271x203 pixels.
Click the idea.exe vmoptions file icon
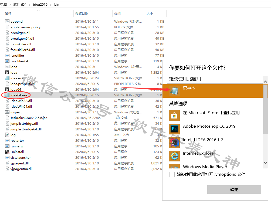[7, 78]
